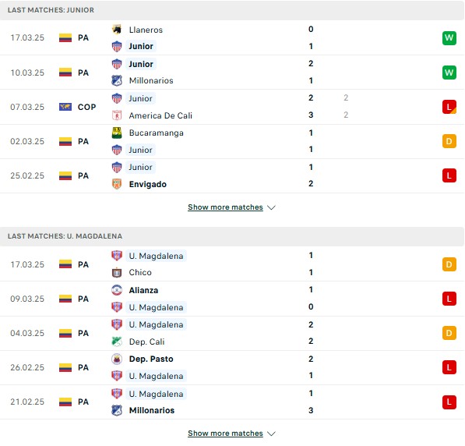Click the Millonarios name in the 21.02.25 match

(152, 410)
